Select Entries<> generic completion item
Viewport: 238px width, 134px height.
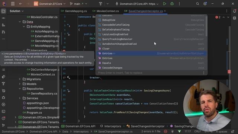[x=151, y=54]
